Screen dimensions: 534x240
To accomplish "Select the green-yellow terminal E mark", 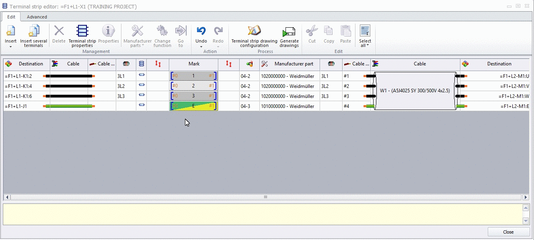I will [x=194, y=106].
